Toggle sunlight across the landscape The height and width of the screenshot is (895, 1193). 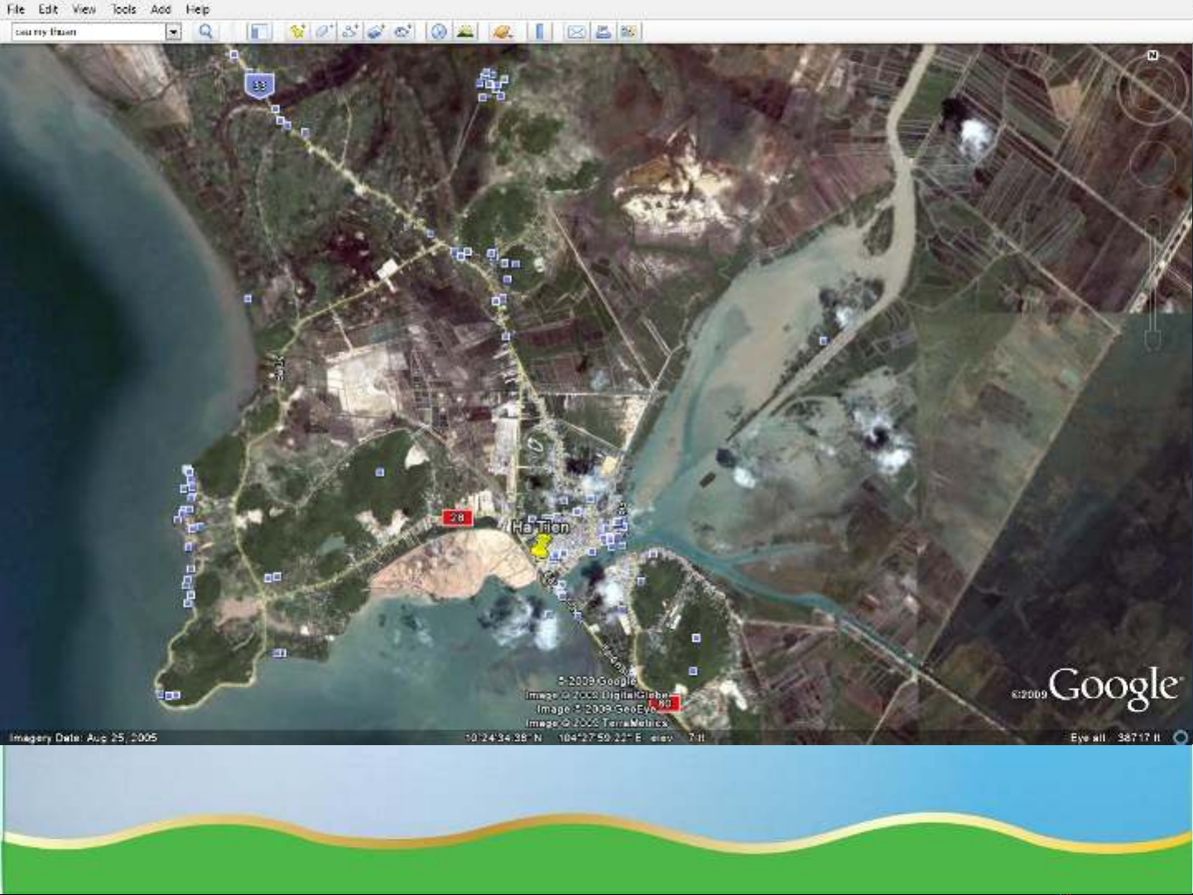click(465, 32)
